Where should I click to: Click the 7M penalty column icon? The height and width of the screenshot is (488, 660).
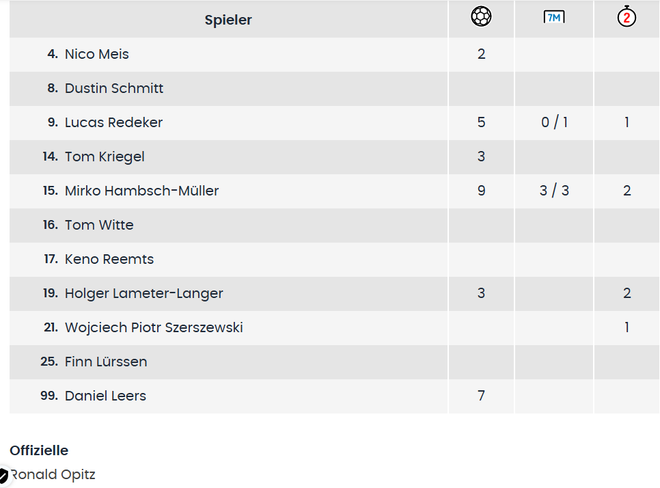tap(553, 17)
